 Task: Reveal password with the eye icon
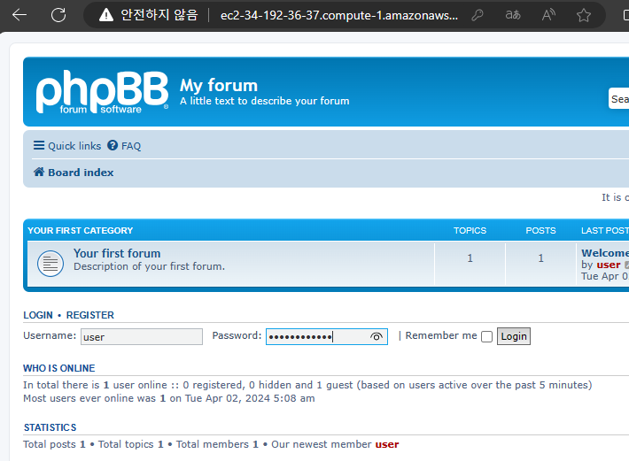coord(376,337)
